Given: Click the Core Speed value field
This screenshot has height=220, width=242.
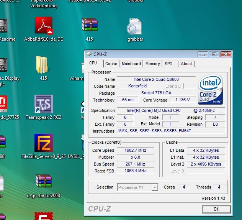Looking at the screenshot, I should coord(135,150).
